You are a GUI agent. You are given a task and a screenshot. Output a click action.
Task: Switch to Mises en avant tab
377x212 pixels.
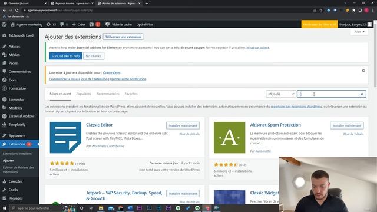[60, 94]
